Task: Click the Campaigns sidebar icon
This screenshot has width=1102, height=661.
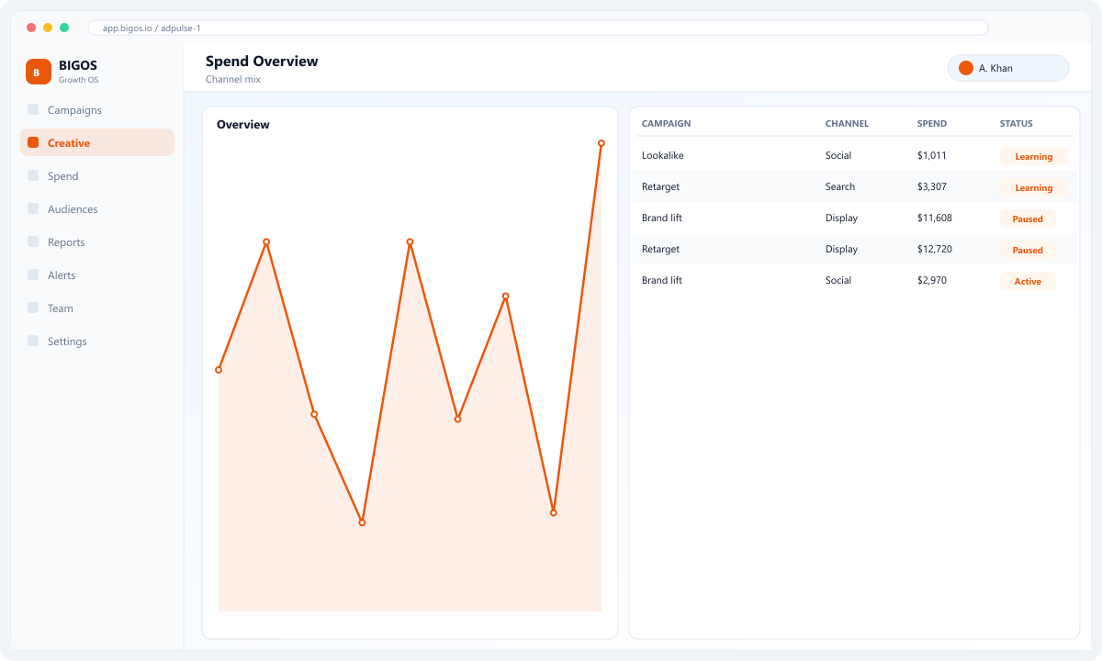Action: [33, 109]
